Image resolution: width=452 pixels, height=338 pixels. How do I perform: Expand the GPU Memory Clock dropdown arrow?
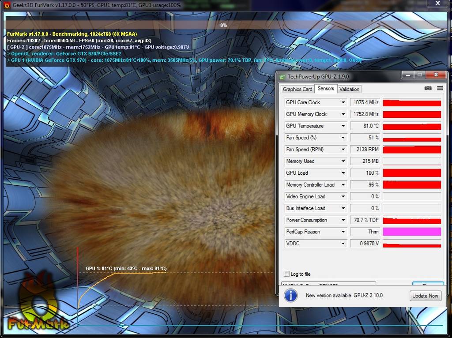[343, 114]
